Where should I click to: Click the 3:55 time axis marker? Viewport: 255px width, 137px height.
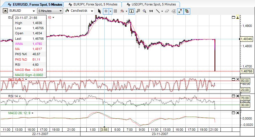tap(104, 130)
